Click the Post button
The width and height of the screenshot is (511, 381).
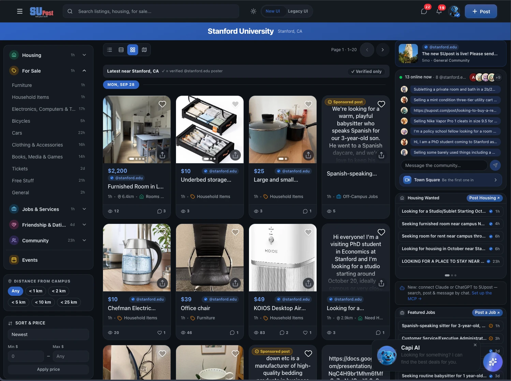click(481, 11)
